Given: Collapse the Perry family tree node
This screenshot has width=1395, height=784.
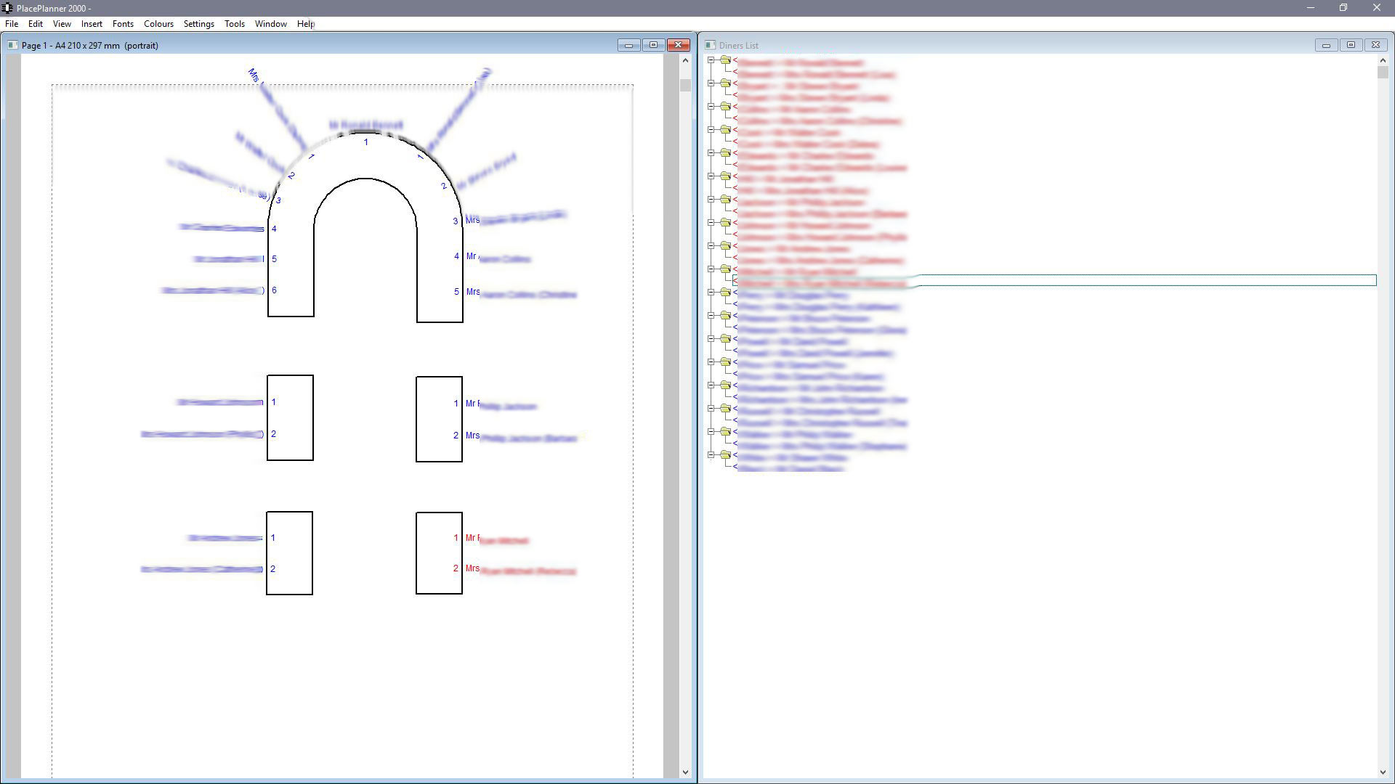Looking at the screenshot, I should pos(711,293).
